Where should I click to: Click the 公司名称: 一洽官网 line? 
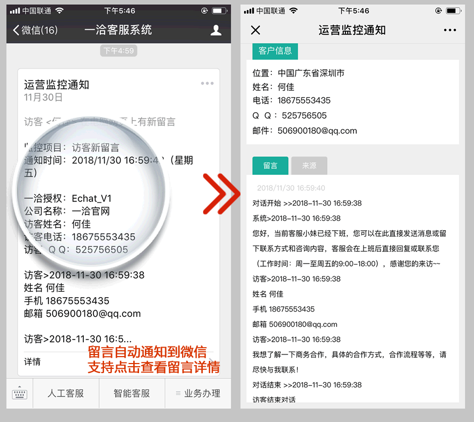pyautogui.click(x=67, y=211)
